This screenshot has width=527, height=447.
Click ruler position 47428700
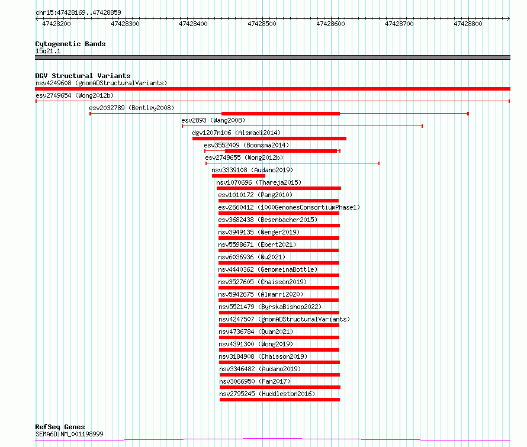click(399, 24)
